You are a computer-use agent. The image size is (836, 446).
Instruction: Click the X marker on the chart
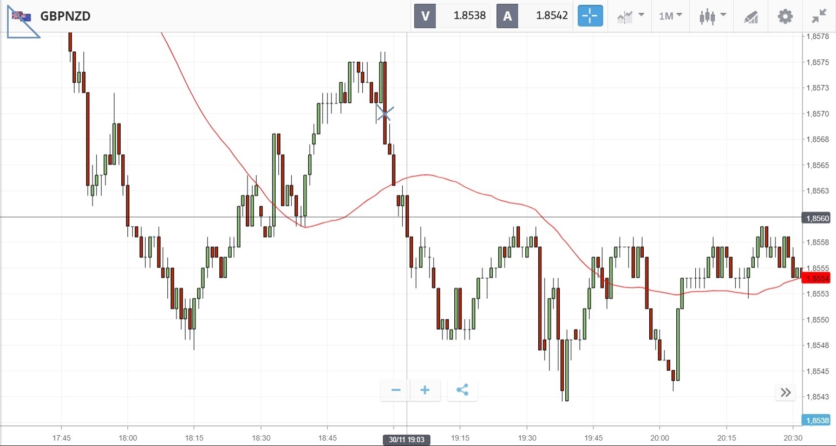(x=385, y=114)
